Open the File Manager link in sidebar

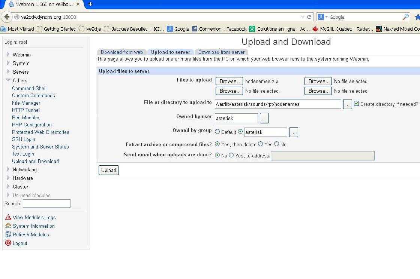click(x=26, y=103)
